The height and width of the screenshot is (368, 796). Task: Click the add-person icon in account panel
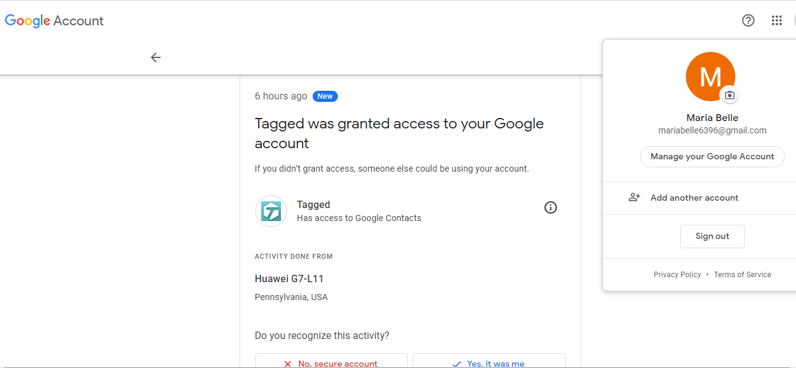coord(634,198)
